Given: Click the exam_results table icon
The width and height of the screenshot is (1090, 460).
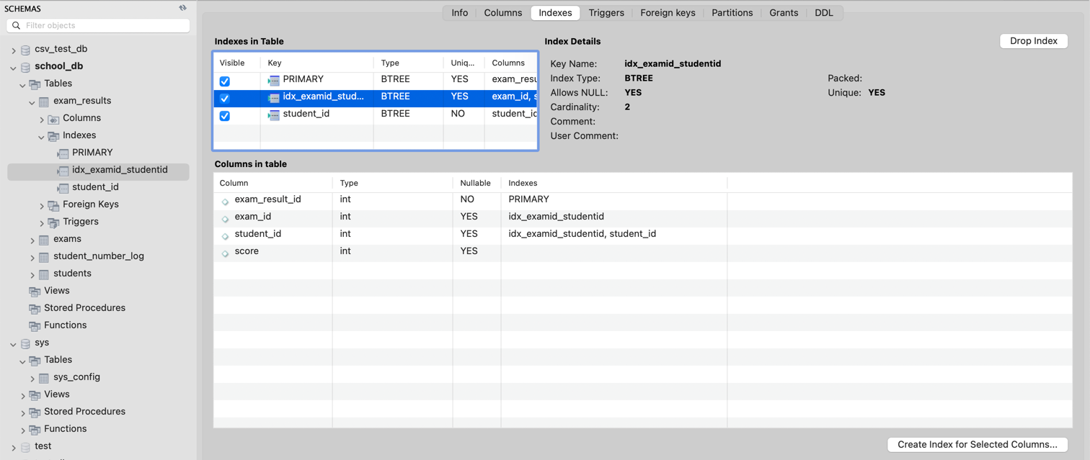Looking at the screenshot, I should coord(44,102).
